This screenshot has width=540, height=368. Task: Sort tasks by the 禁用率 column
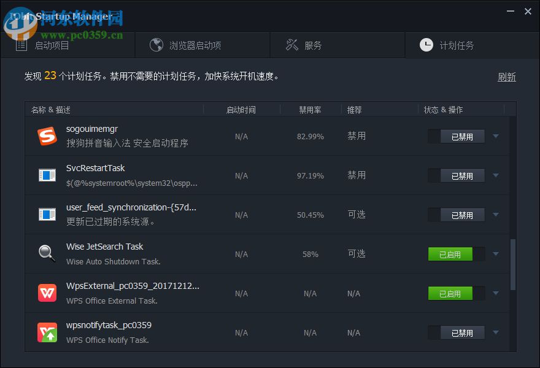click(x=310, y=109)
